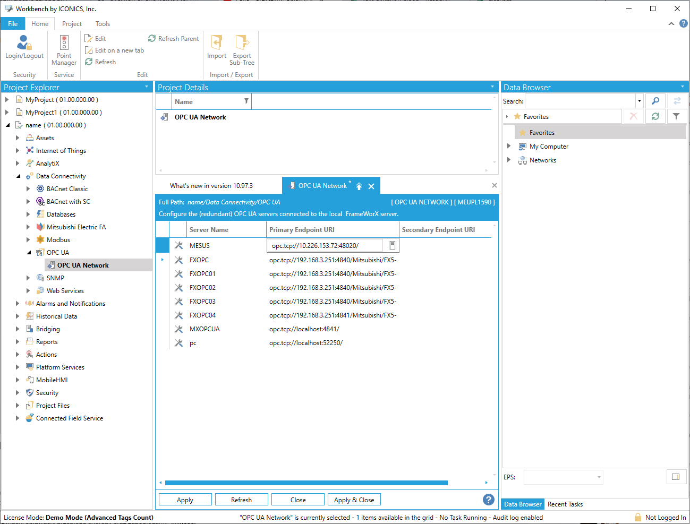Image resolution: width=690 pixels, height=524 pixels.
Task: Click the Data Browser search magnifier icon
Action: pos(655,101)
